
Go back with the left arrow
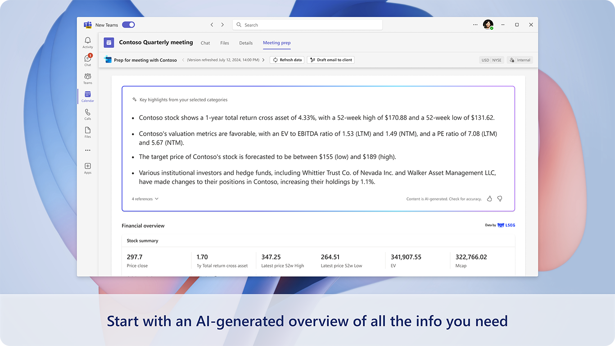(212, 25)
